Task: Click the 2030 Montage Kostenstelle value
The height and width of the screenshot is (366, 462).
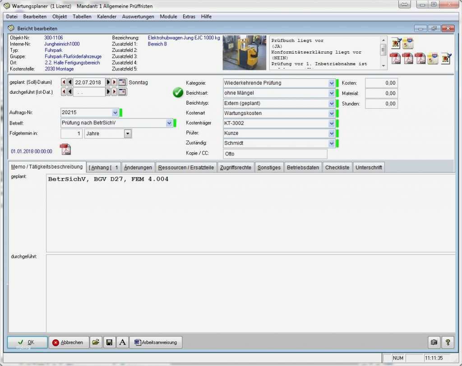Action: click(x=59, y=69)
